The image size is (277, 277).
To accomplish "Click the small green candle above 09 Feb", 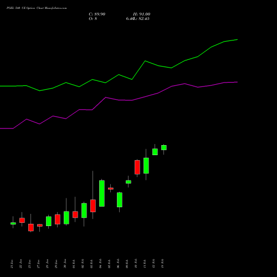I will click(x=129, y=182).
